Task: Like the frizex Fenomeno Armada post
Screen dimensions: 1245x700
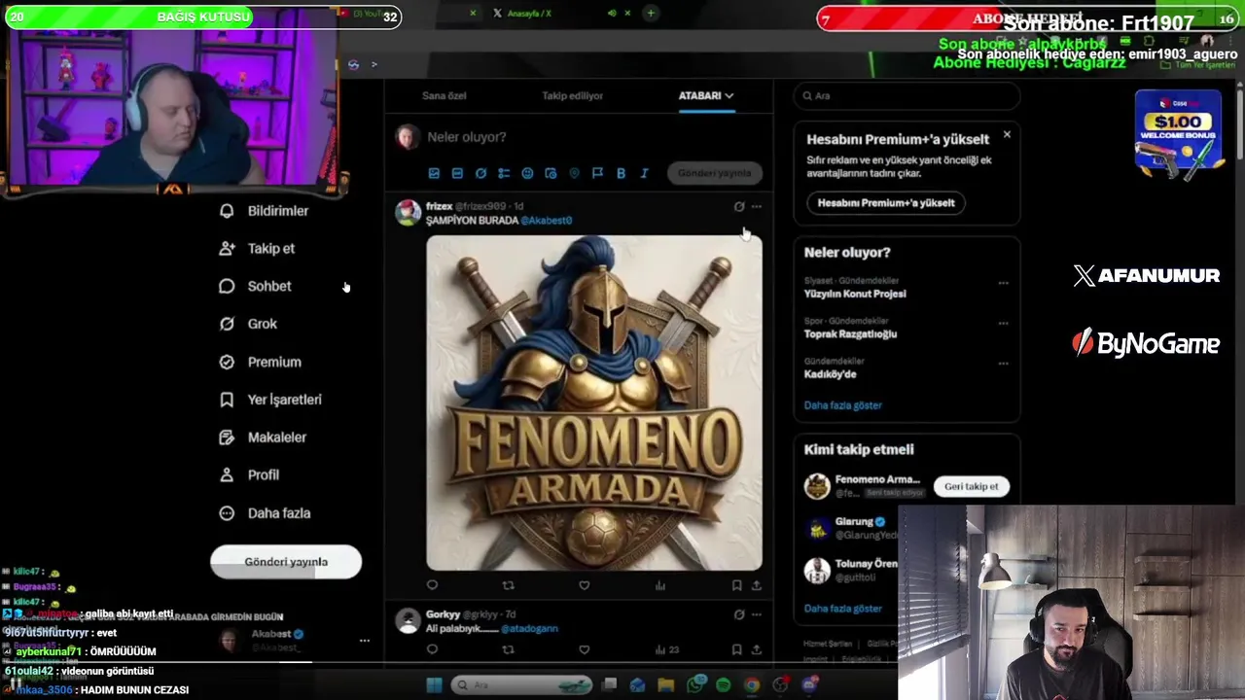Action: coord(584,585)
